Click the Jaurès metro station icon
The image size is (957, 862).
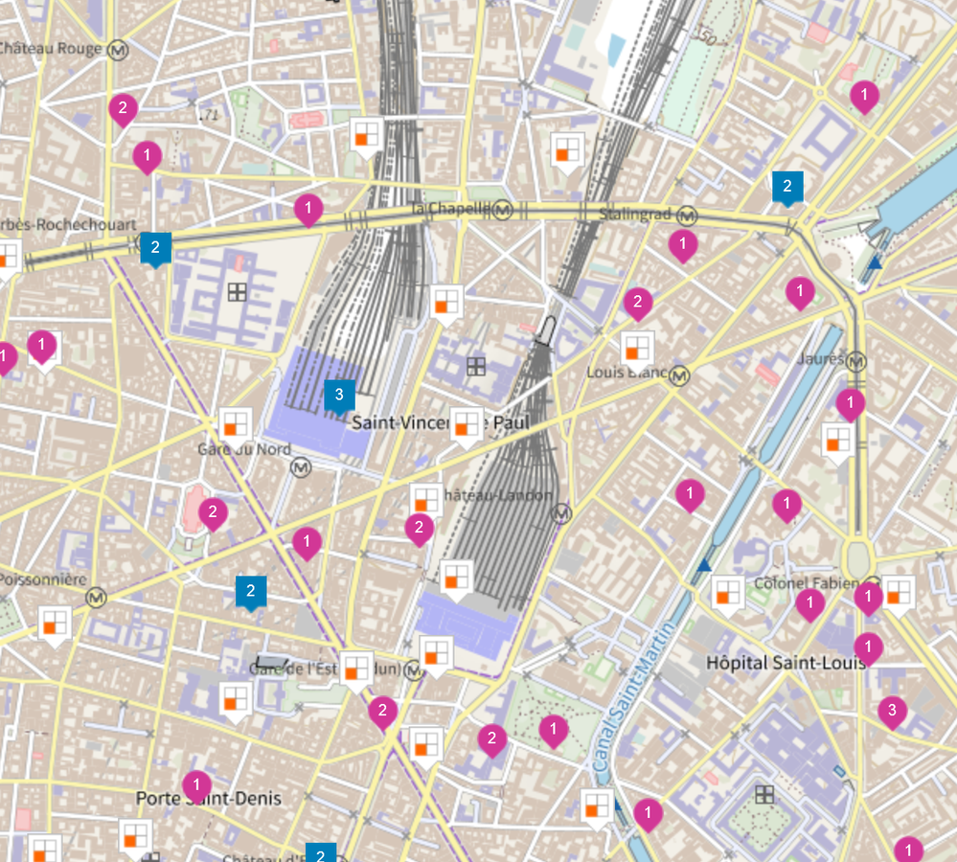click(x=856, y=361)
